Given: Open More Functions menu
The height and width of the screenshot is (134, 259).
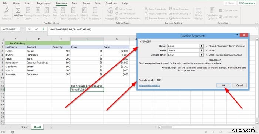Looking at the screenshot, I should (95, 14).
